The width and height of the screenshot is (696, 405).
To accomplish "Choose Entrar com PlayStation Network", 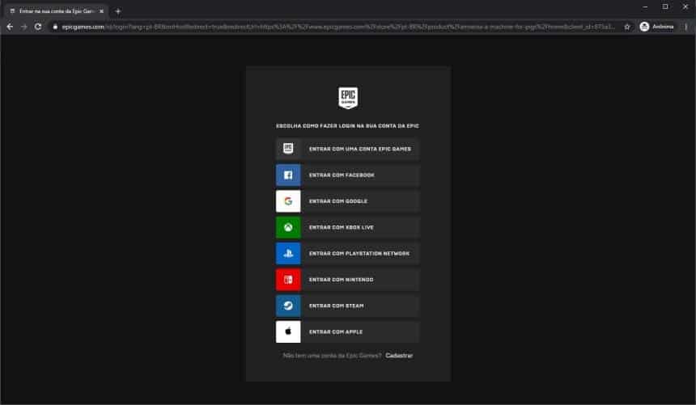I will pyautogui.click(x=347, y=253).
